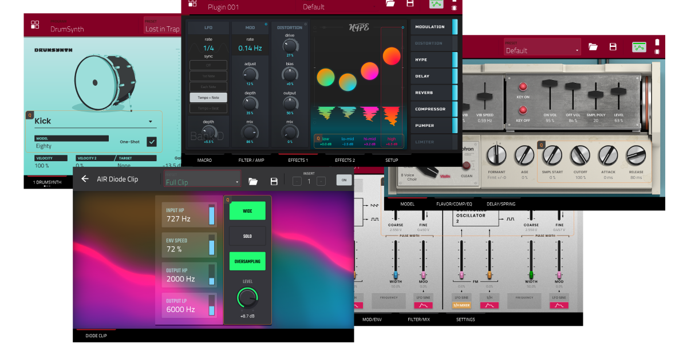687x359 pixels.
Task: Open the Lost in Trap preset dropdown
Action: (162, 26)
